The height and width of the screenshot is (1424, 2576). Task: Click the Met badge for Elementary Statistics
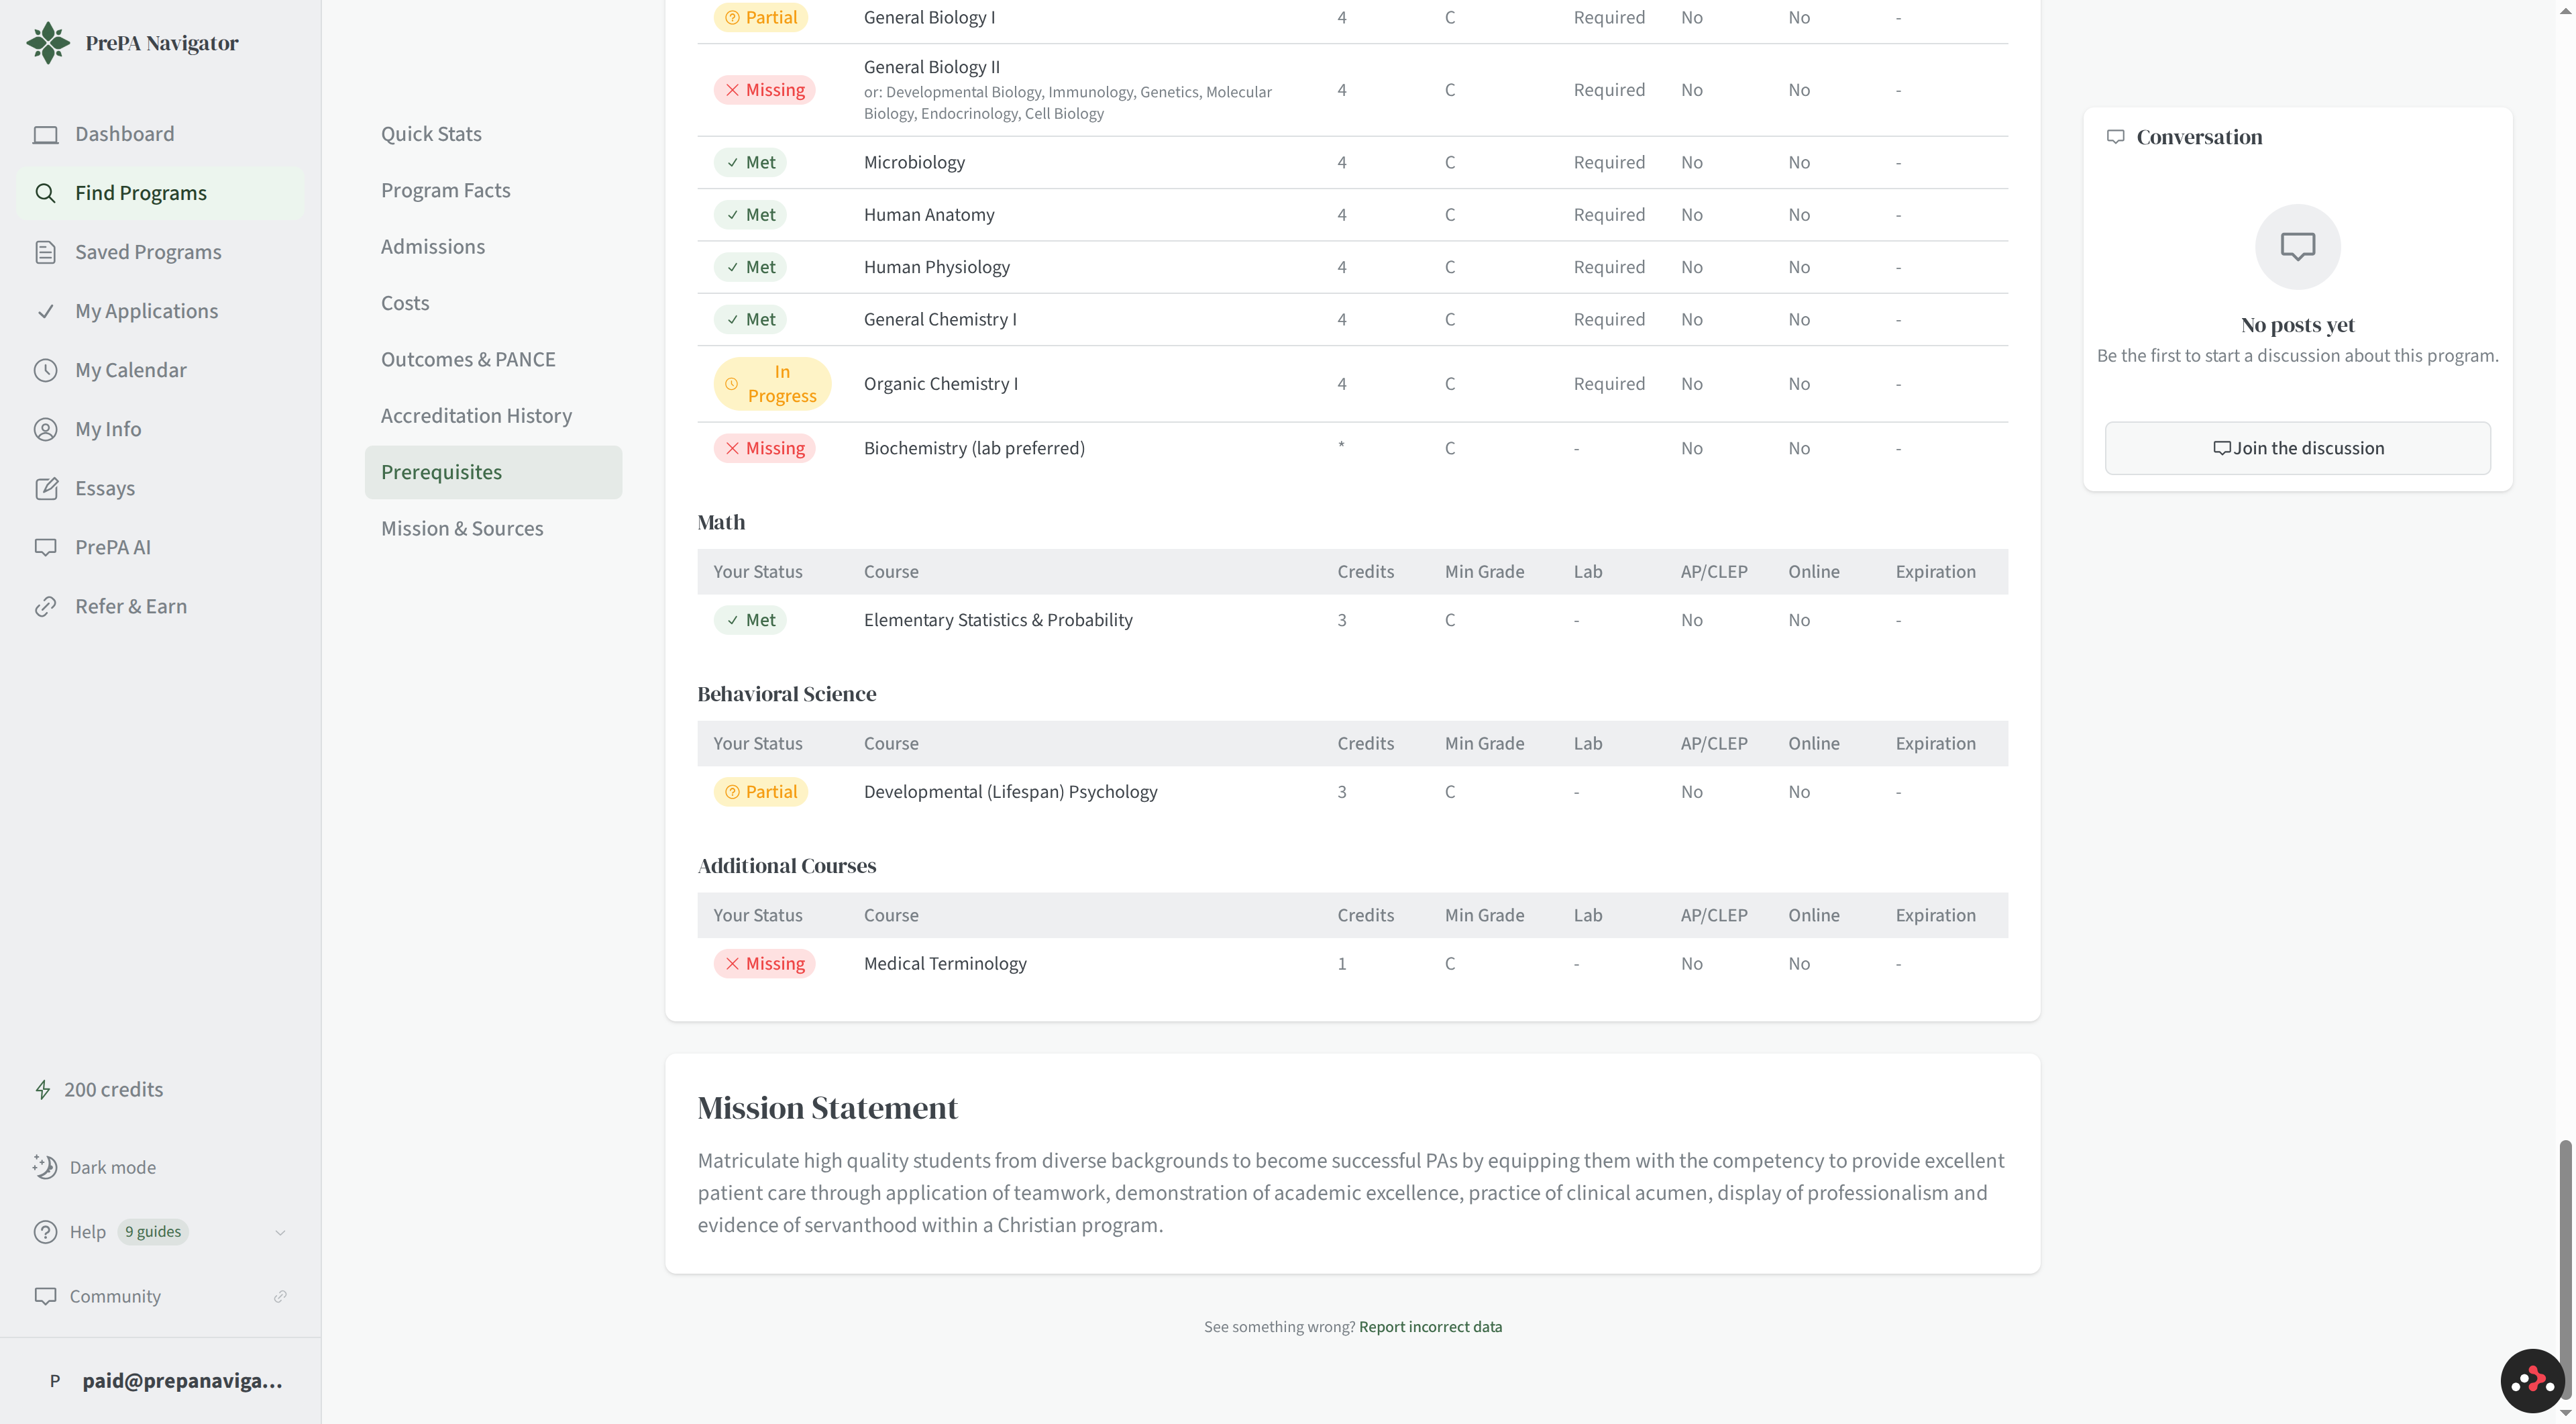[x=750, y=620]
